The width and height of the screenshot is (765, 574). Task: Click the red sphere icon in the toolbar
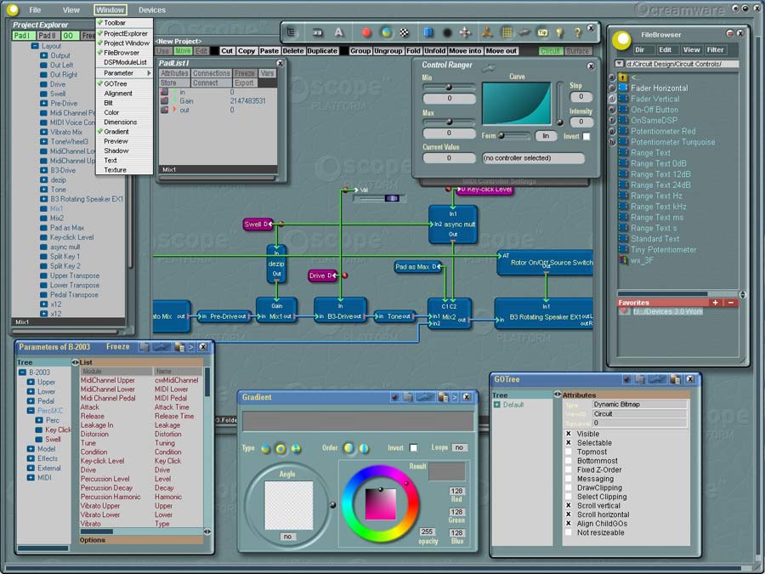[x=367, y=32]
